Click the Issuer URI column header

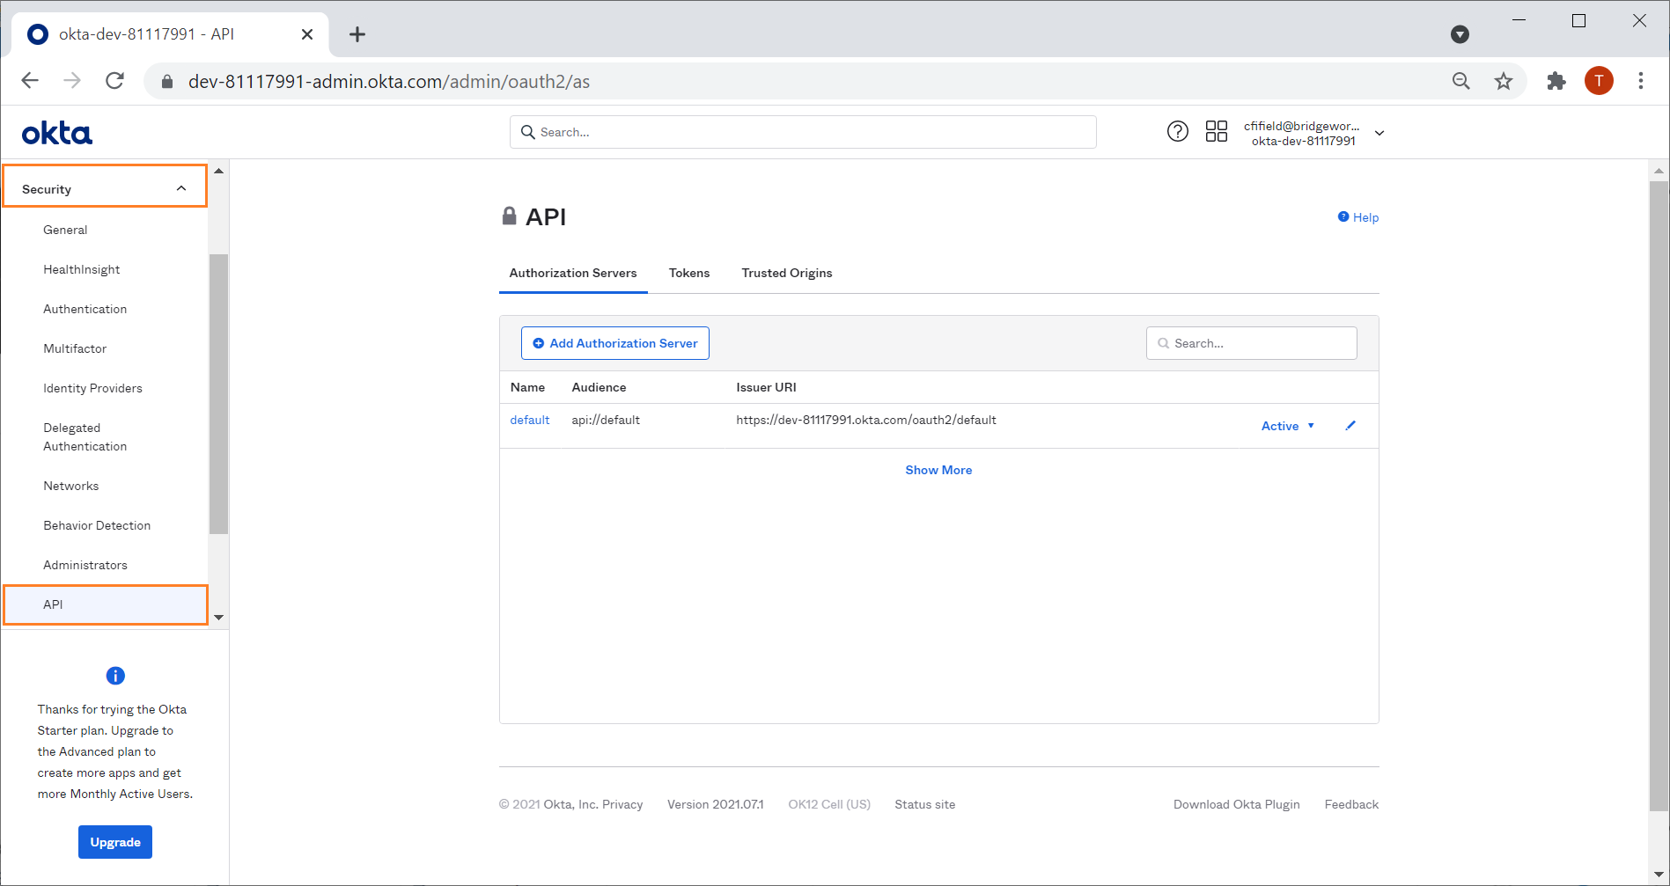coord(766,387)
